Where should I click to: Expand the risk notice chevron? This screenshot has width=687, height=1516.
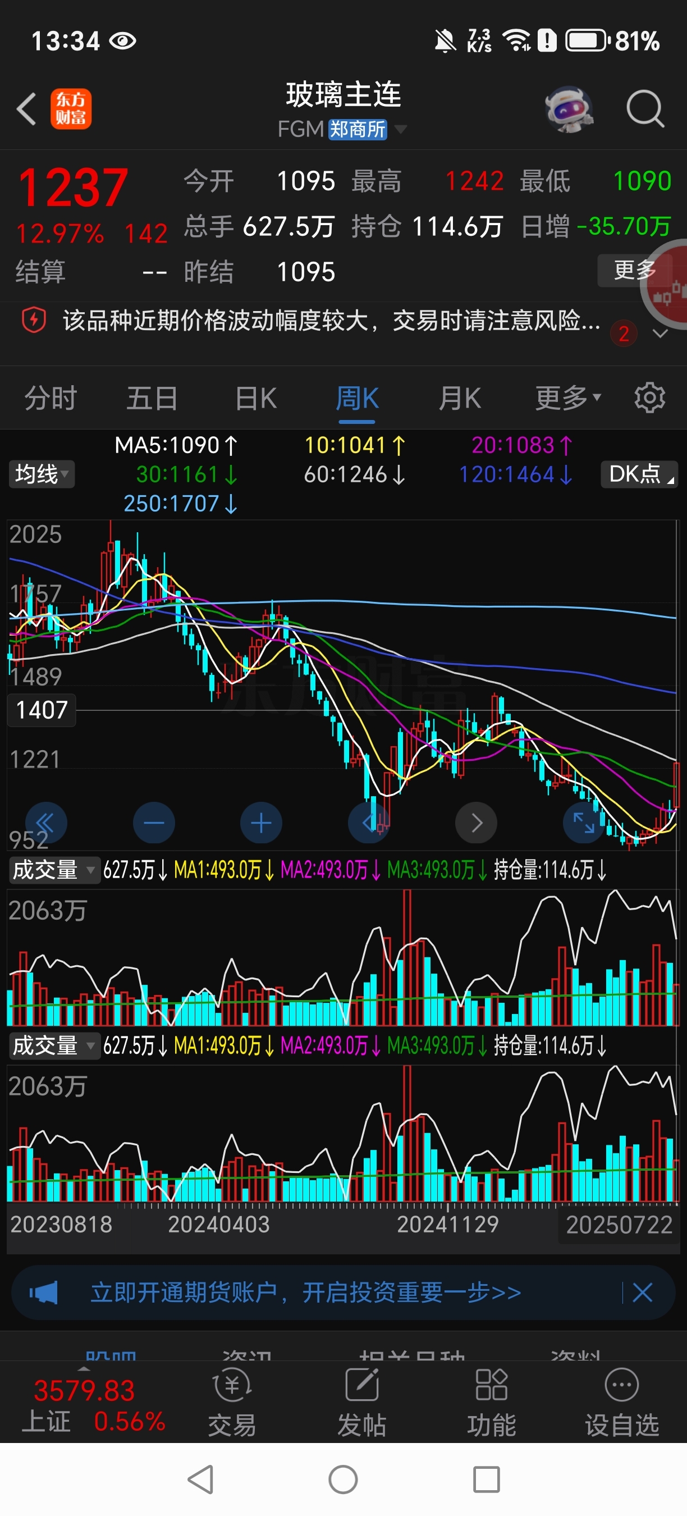661,334
